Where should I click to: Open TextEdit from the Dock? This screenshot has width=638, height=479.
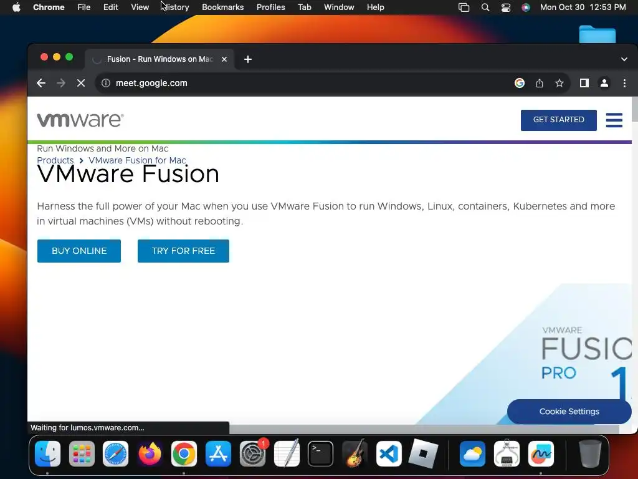pos(287,454)
